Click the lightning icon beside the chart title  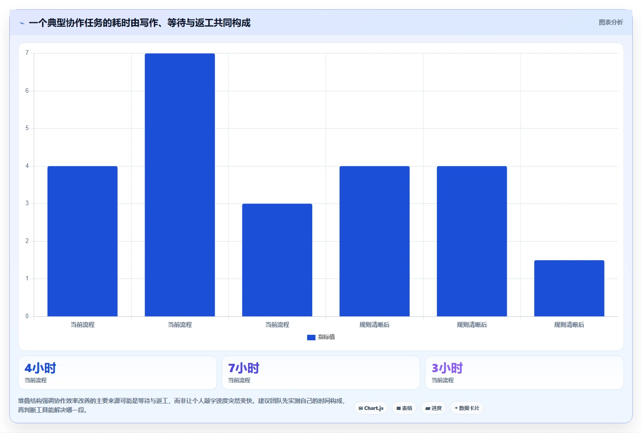[x=22, y=23]
